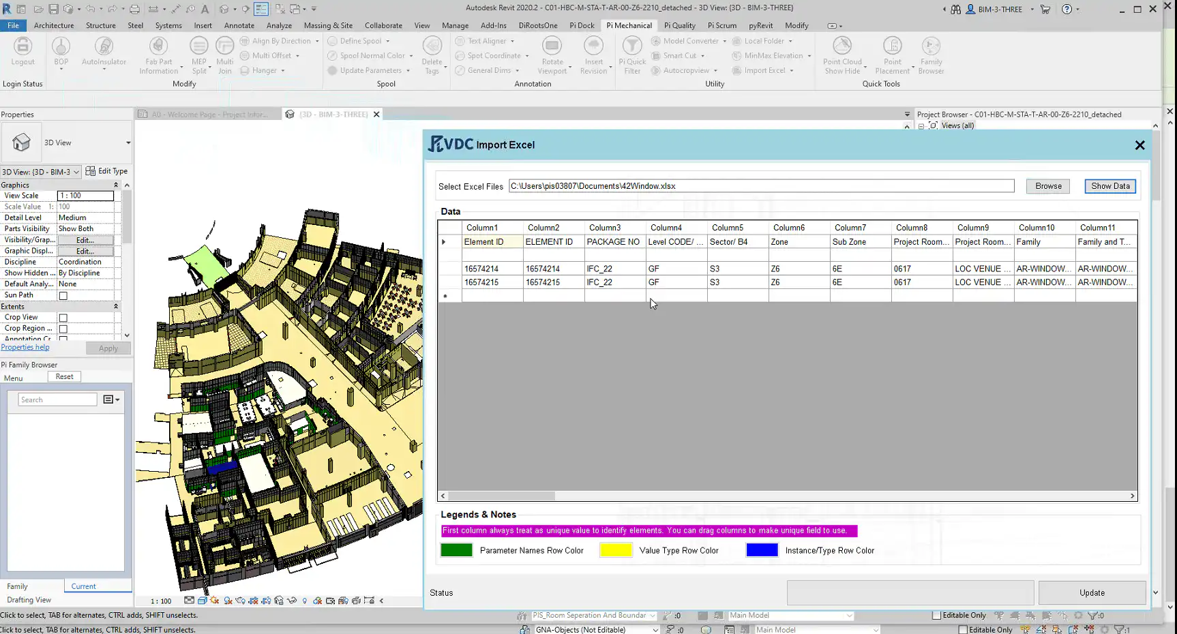Select the Align By Direction tool
Viewport: 1177px width, 634px height.
pos(280,41)
